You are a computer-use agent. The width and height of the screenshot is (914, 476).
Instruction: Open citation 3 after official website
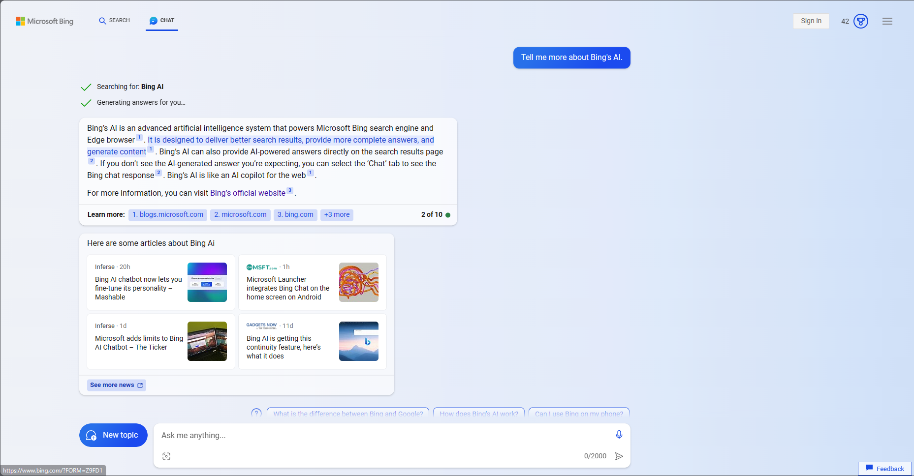tap(290, 190)
